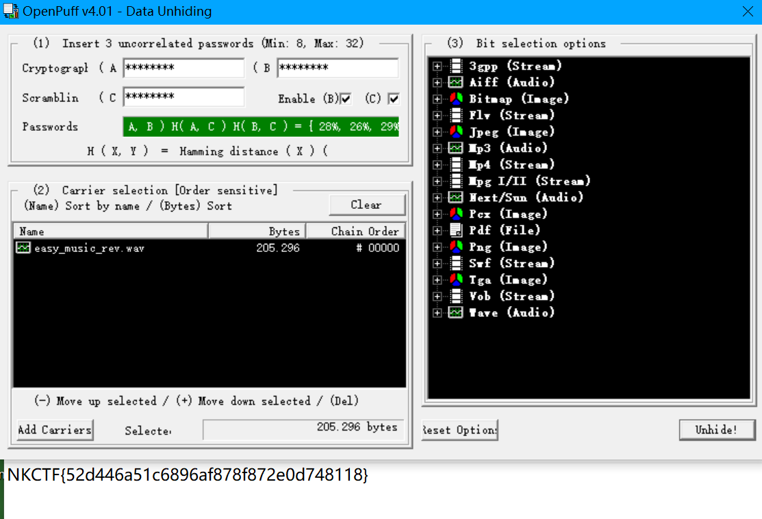
Task: Click the Png (Image) icon
Action: click(x=456, y=246)
